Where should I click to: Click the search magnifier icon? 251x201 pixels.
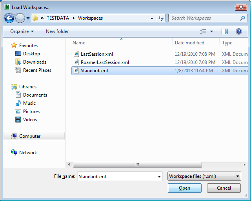click(242, 18)
